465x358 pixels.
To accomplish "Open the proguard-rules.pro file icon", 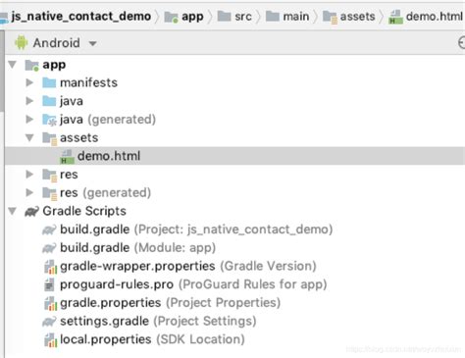I will click(49, 284).
